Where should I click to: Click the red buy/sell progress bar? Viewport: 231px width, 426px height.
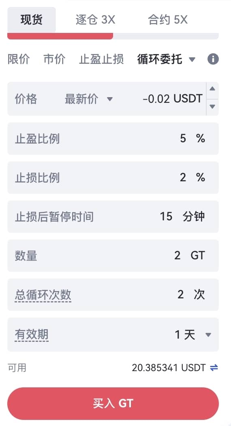(x=60, y=36)
